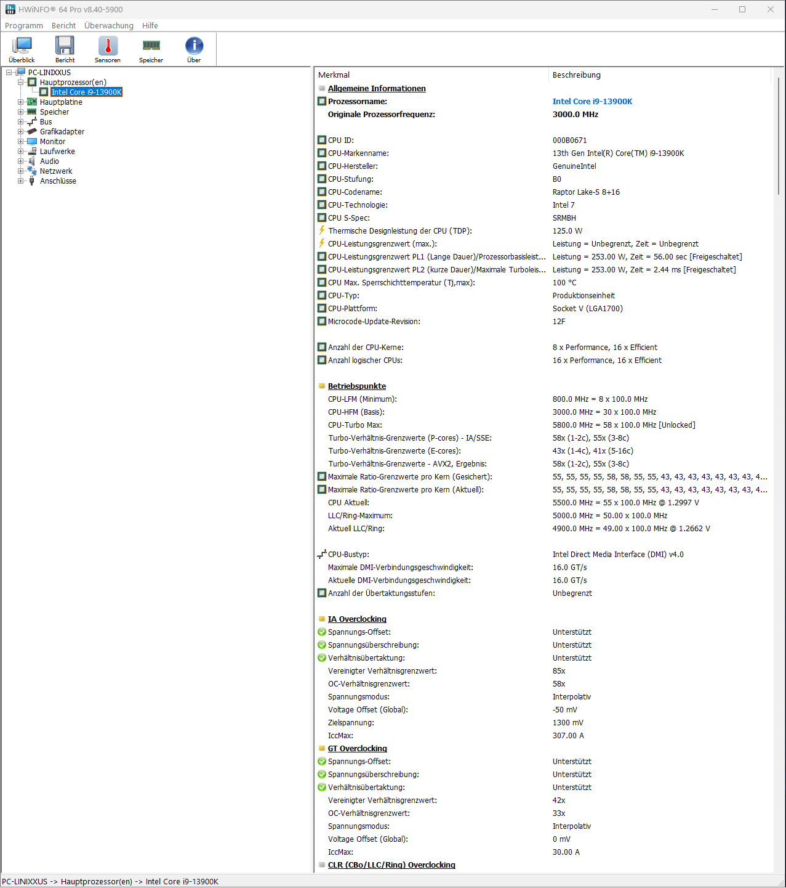786x888 pixels.
Task: Click the Betriebspunkte section heading
Action: 357,386
